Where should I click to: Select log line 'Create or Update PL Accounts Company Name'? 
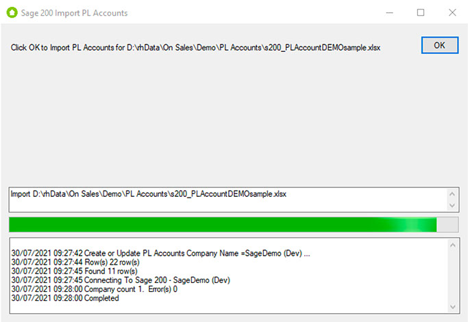[161, 253]
